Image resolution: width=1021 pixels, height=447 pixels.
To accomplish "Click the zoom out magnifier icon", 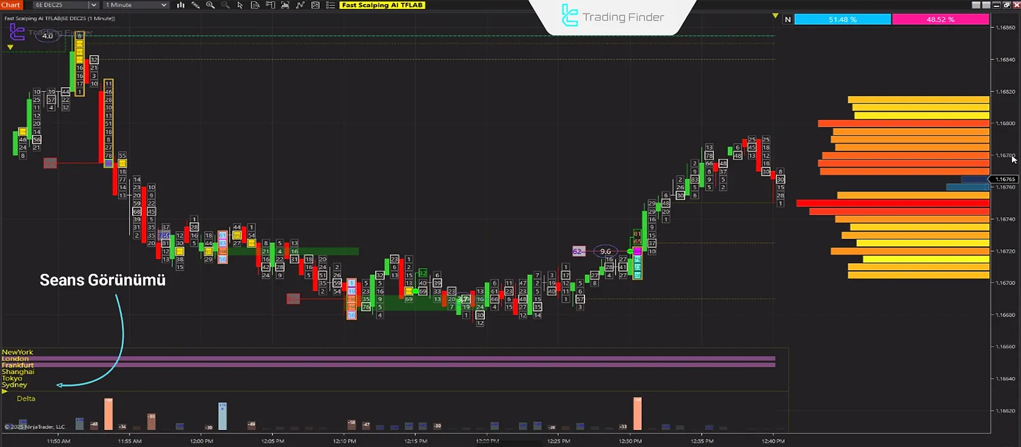I will [x=225, y=5].
